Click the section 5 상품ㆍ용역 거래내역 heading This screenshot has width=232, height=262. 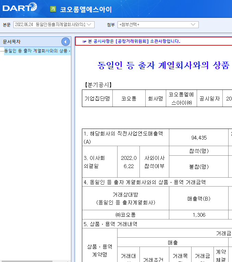110,224
